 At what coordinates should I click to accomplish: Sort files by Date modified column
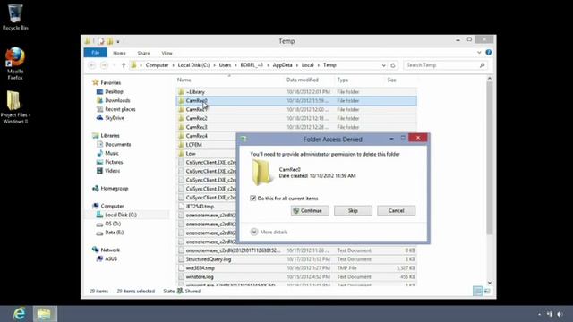(x=303, y=80)
